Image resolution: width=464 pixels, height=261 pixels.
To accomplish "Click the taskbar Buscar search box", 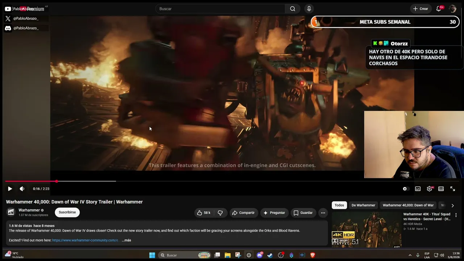I will (185, 255).
